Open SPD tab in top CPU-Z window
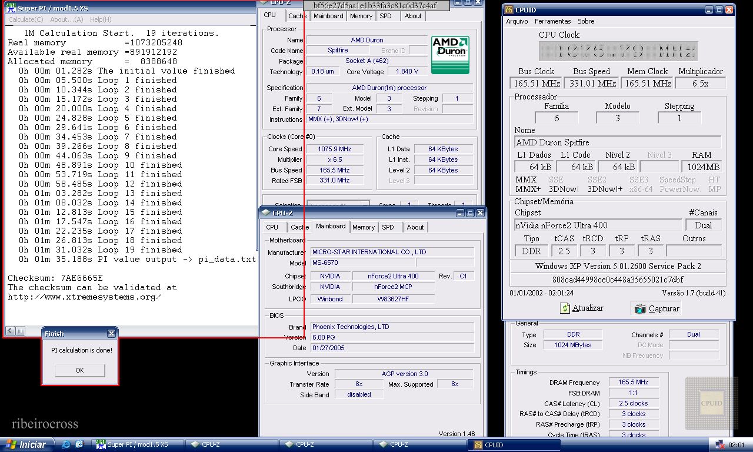 pos(386,16)
